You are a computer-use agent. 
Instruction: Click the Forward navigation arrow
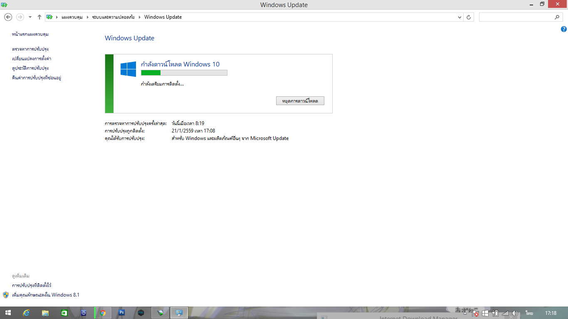coord(20,17)
